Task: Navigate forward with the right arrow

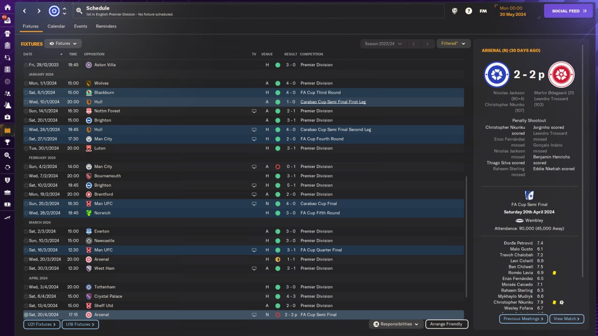Action: pyautogui.click(x=39, y=11)
